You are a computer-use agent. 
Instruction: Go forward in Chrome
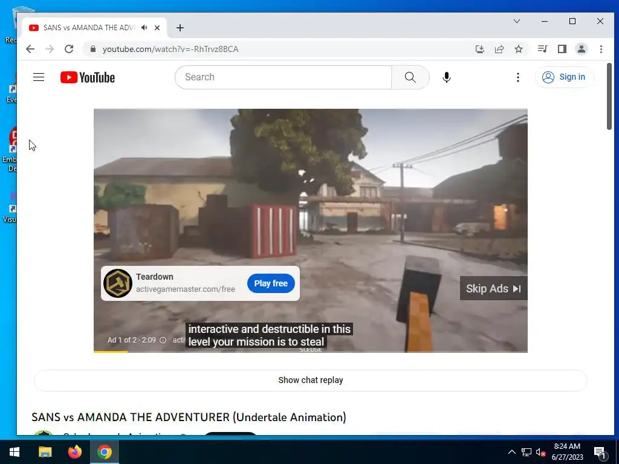pos(50,49)
